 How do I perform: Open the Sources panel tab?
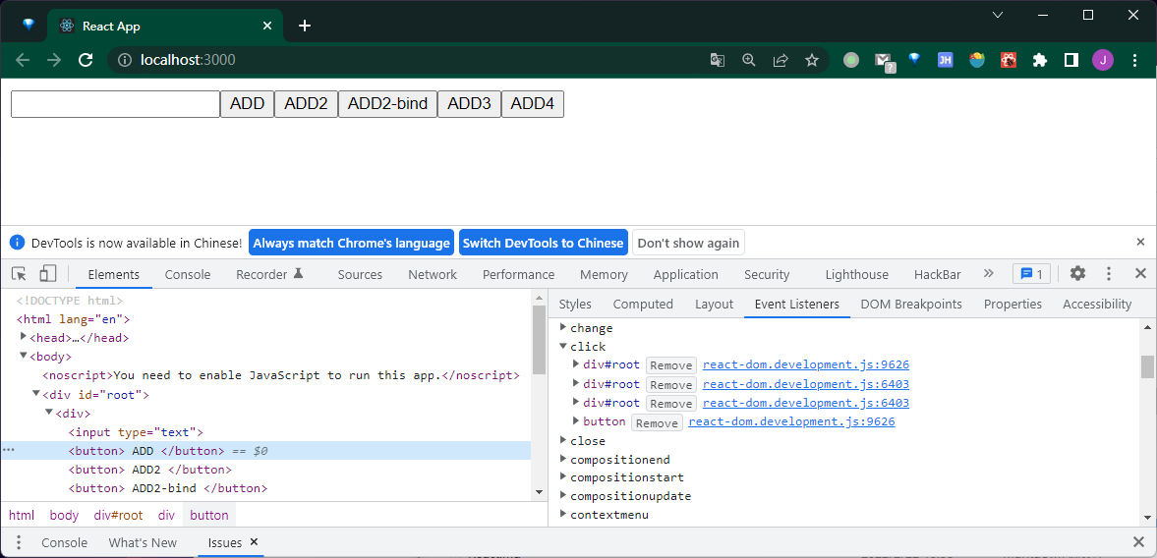point(360,274)
